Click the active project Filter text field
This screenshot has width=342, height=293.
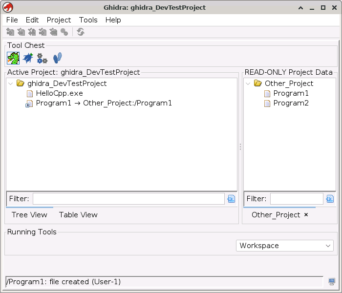coord(128,199)
